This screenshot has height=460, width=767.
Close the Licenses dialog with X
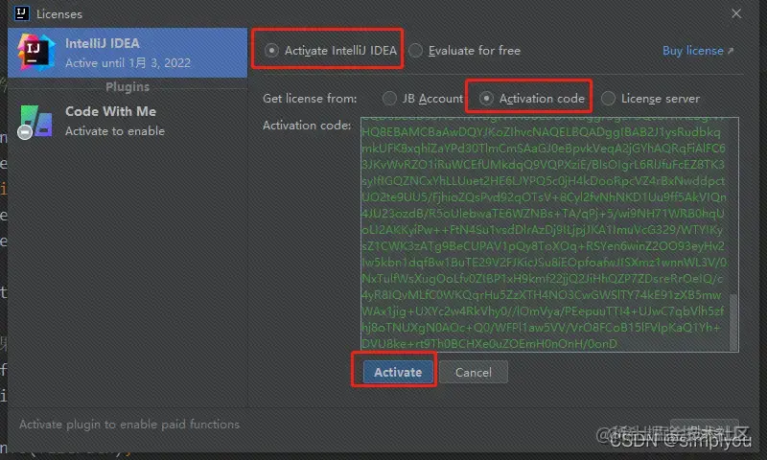736,13
